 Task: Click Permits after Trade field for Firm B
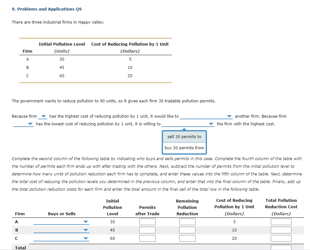pyautogui.click(x=147, y=230)
